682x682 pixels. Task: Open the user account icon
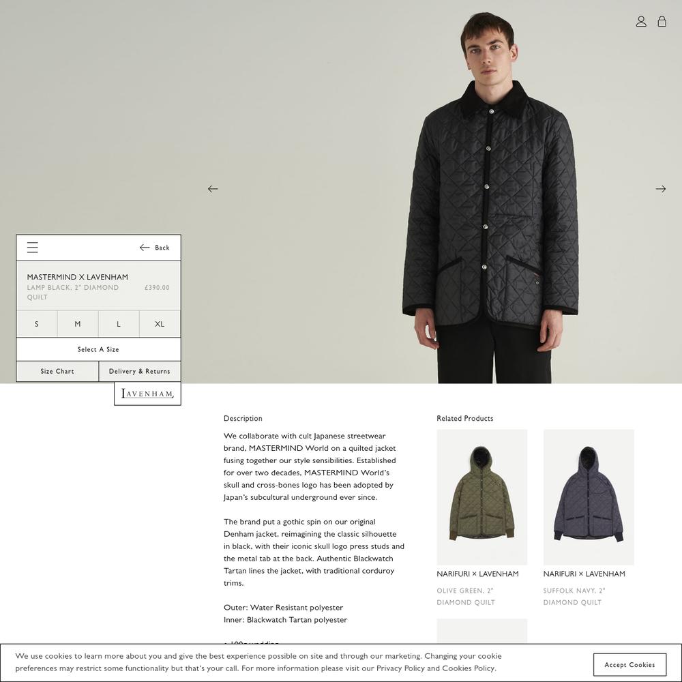pos(640,21)
